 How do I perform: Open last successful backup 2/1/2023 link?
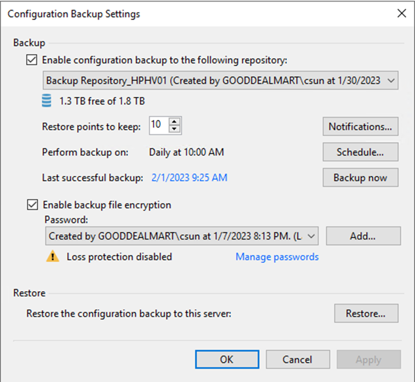pos(189,178)
